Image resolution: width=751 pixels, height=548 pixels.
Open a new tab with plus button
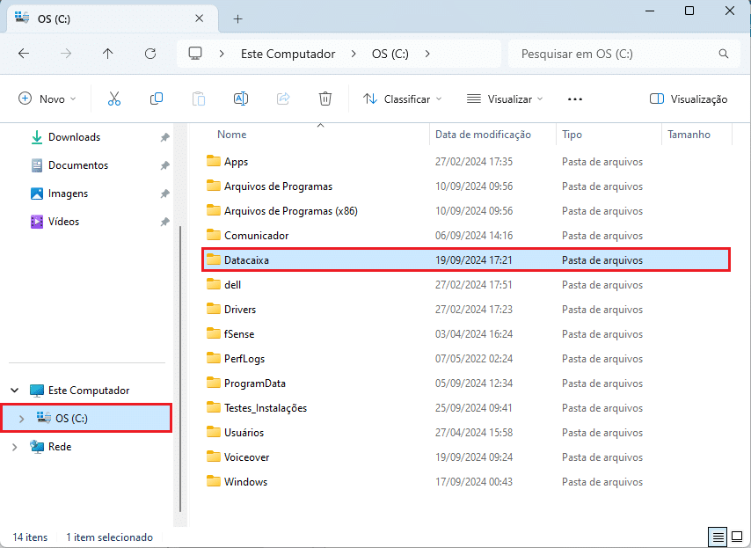coord(237,18)
